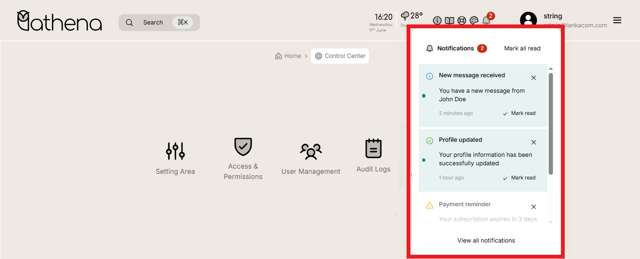This screenshot has height=259, width=640.
Task: Click Mark all read
Action: pos(522,49)
